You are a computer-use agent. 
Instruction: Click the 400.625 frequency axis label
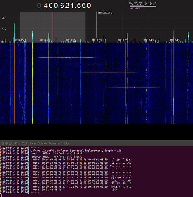coord(71,40)
